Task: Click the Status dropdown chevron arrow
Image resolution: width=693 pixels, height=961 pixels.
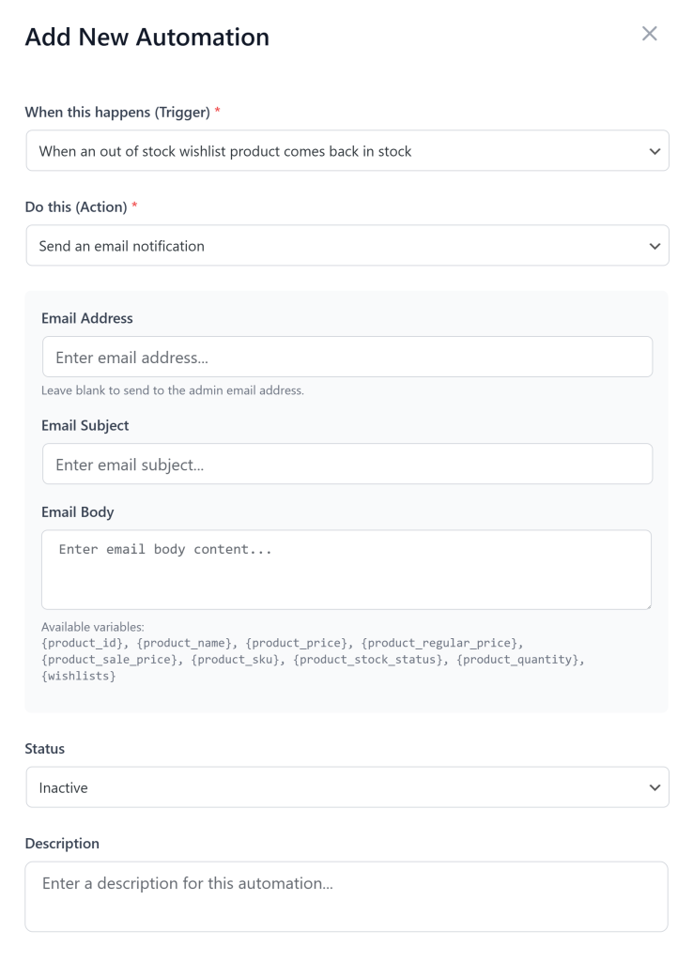Action: 656,786
